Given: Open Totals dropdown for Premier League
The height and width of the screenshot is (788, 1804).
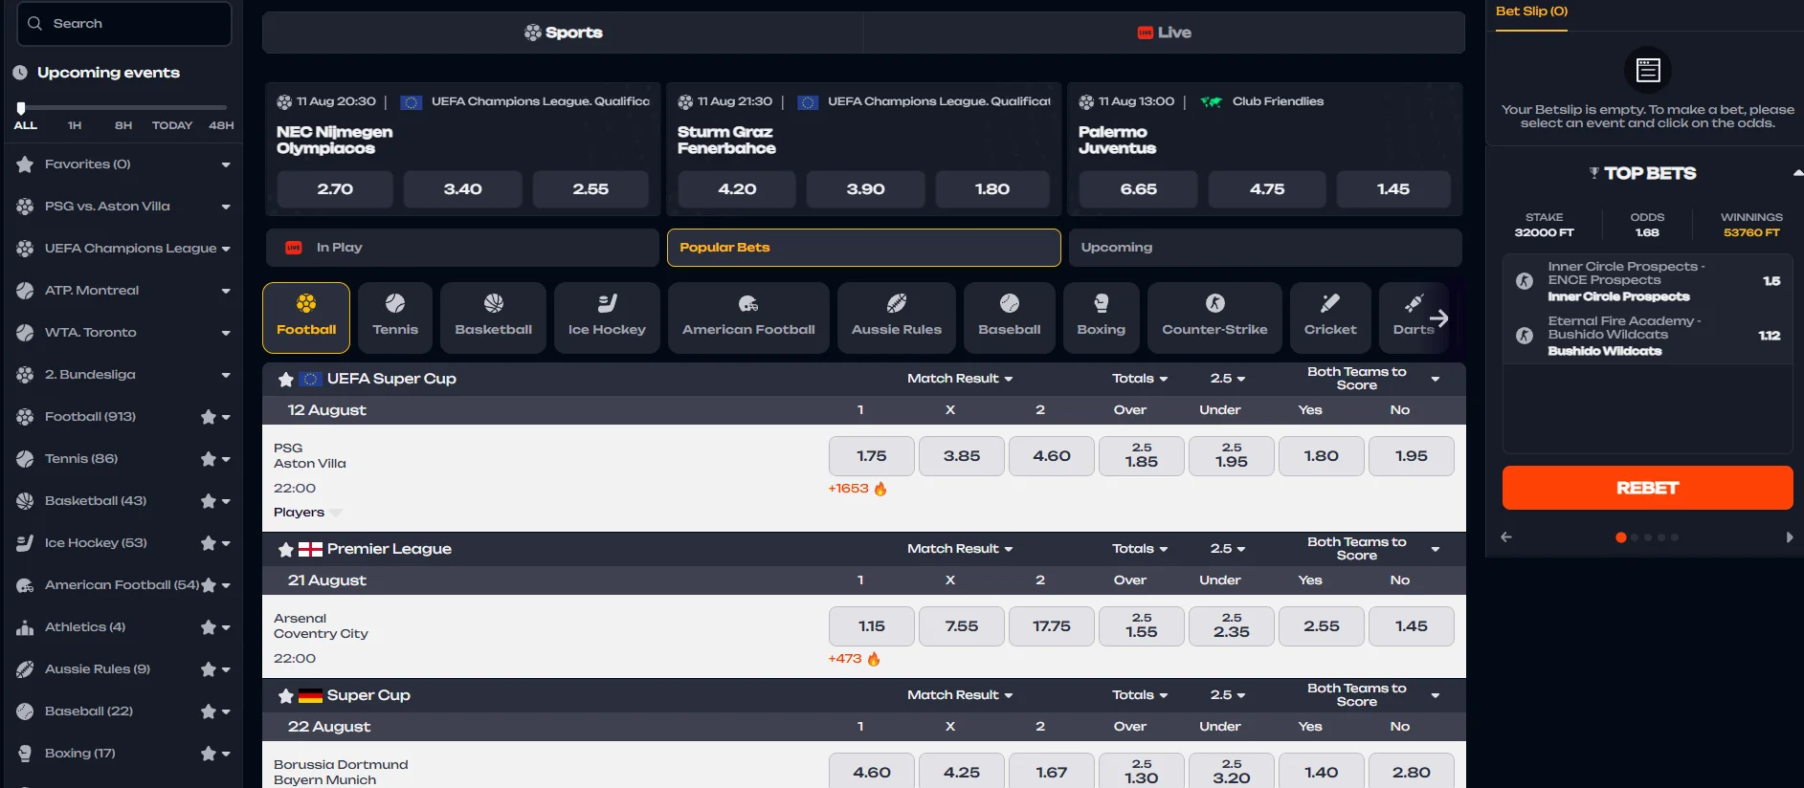Looking at the screenshot, I should tap(1140, 549).
